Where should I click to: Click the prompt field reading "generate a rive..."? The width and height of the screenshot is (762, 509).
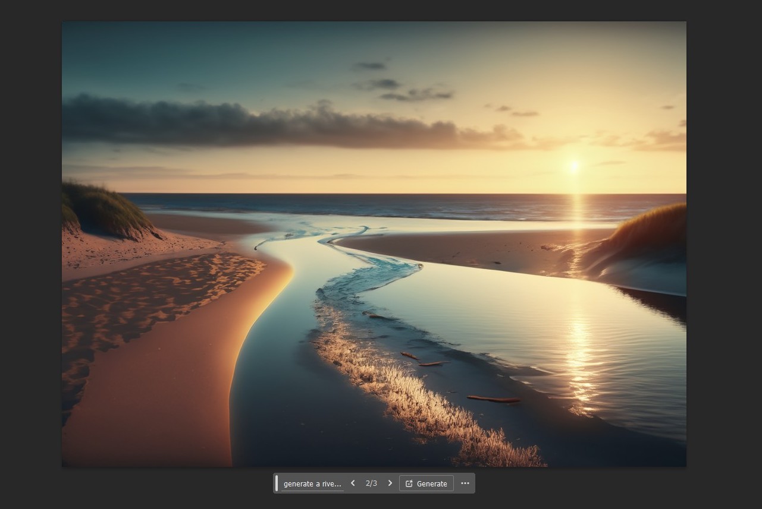312,483
